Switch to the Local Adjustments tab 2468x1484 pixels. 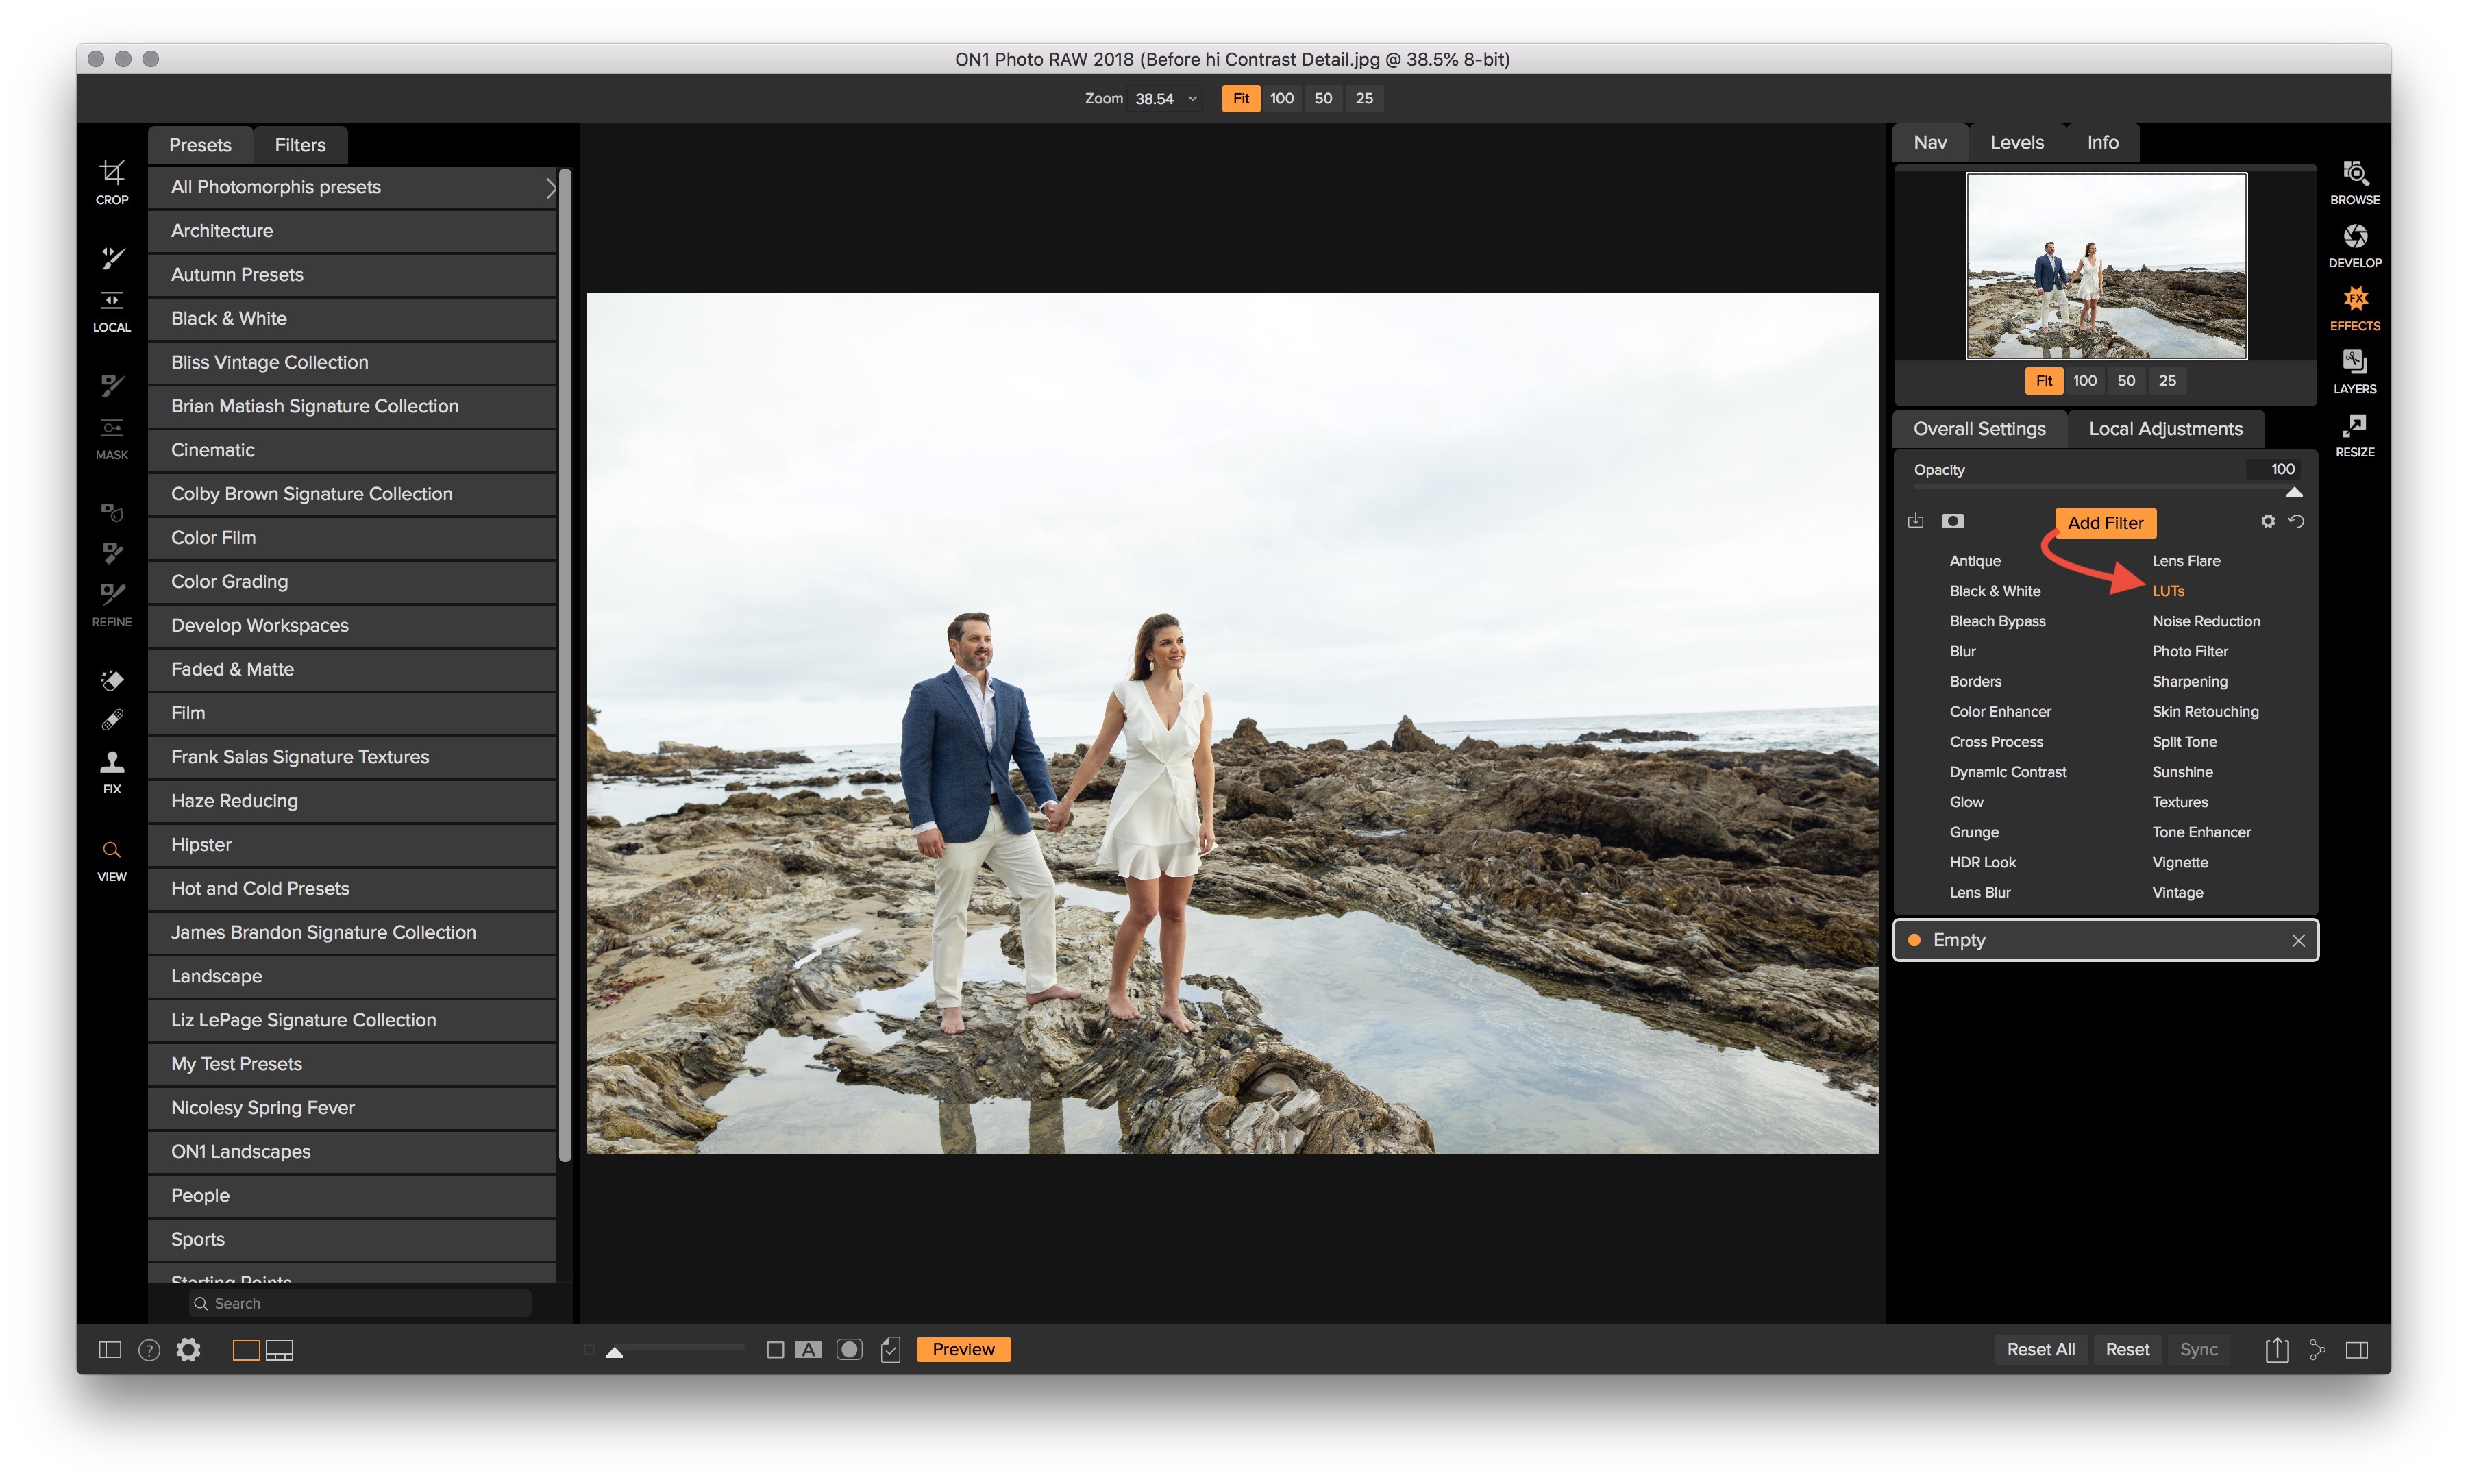click(2165, 429)
